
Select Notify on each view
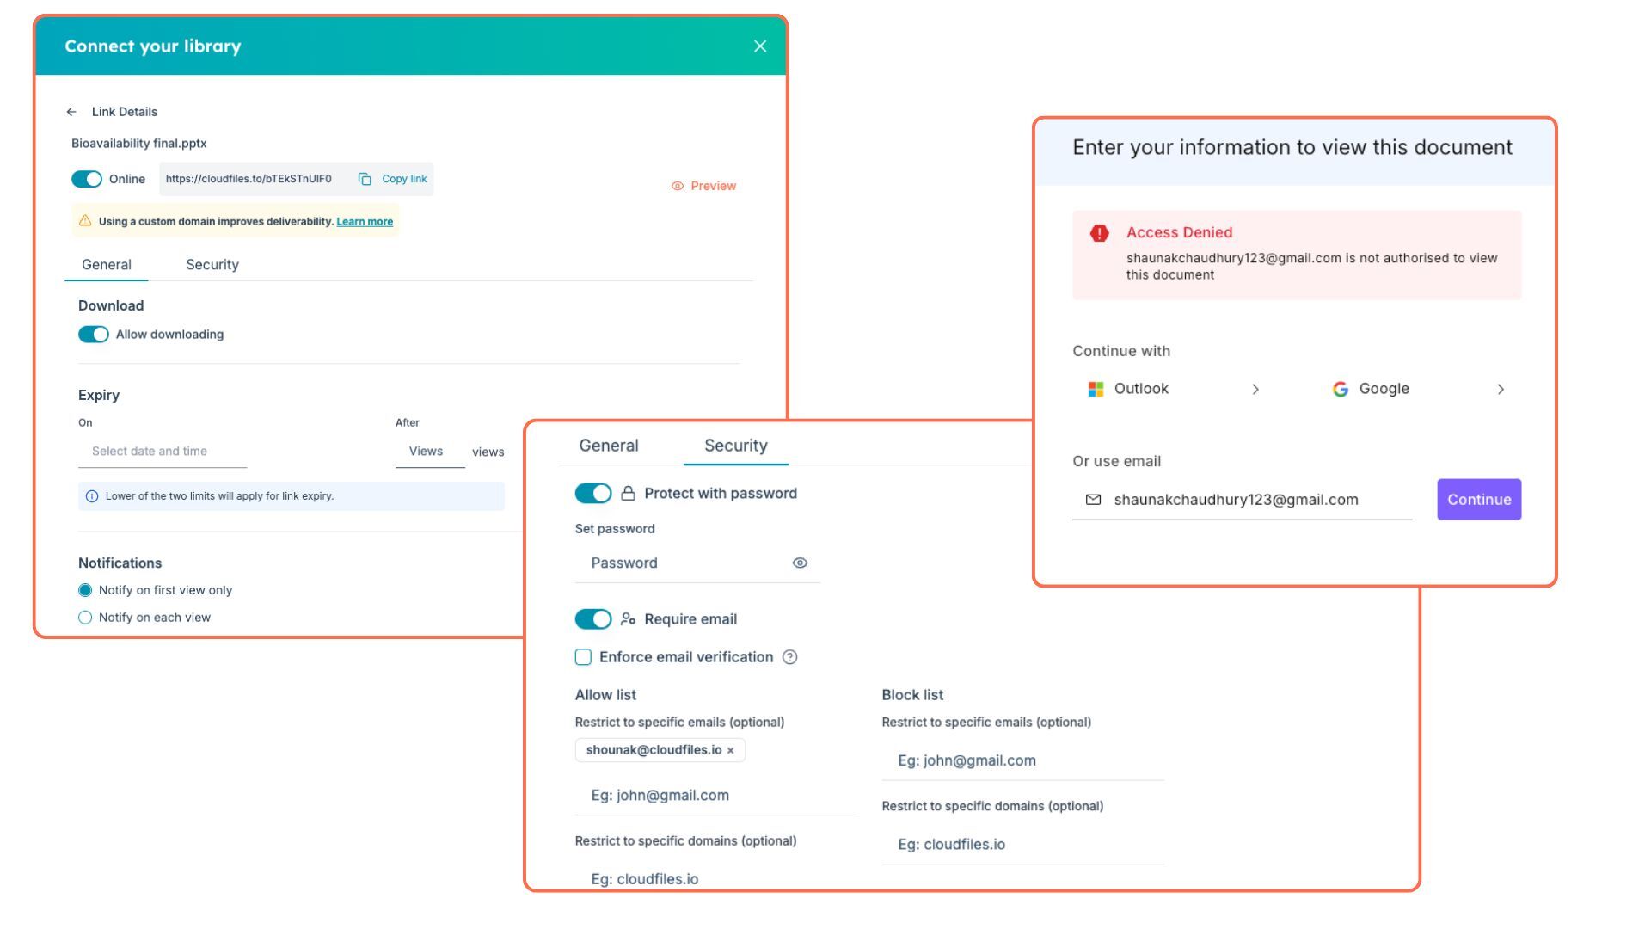coord(85,618)
